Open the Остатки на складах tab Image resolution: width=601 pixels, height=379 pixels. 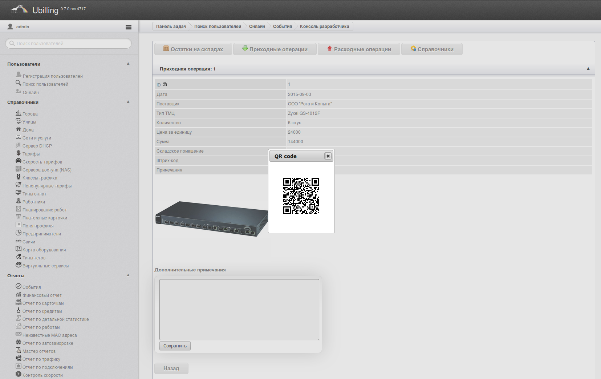tap(193, 49)
